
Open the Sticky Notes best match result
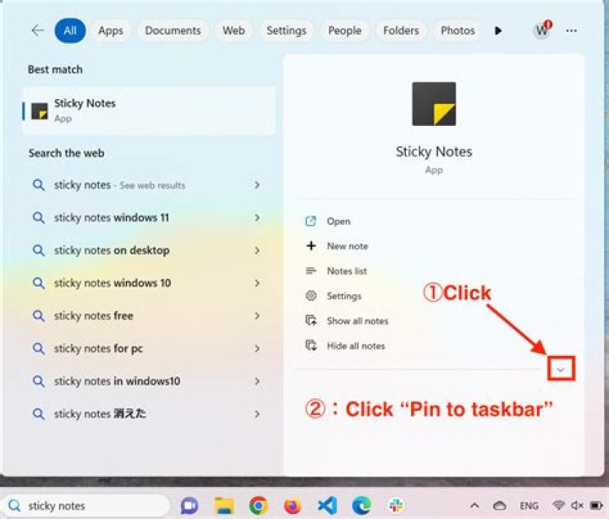[149, 111]
